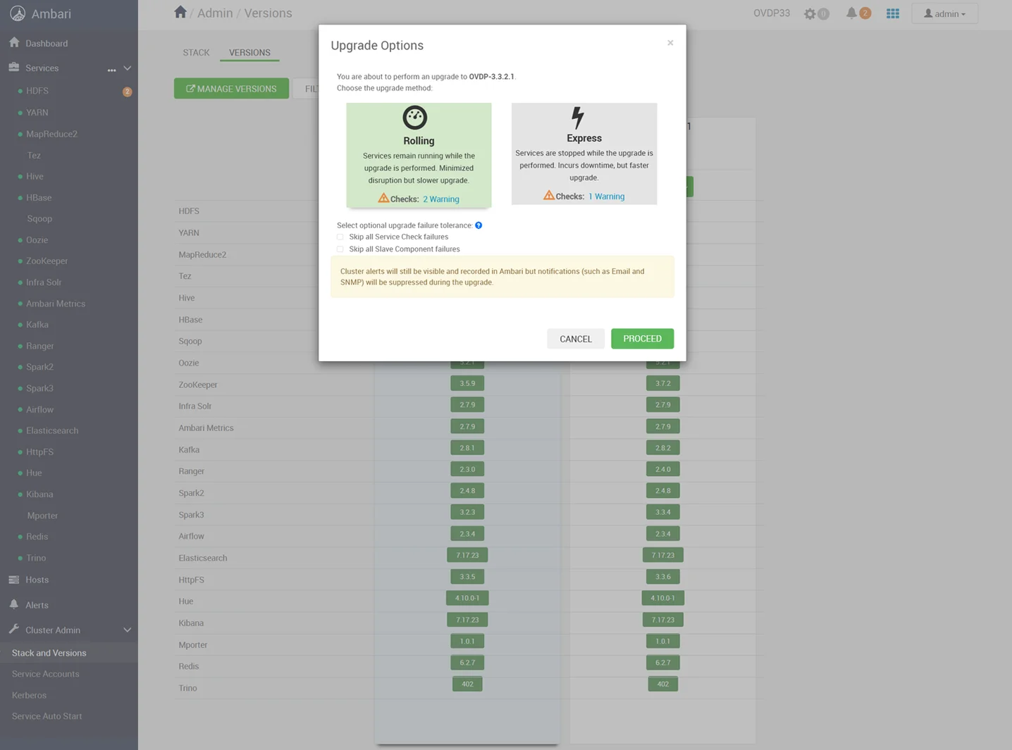
Task: Click the Express upgrade lightning icon
Action: point(577,118)
